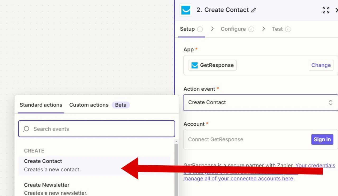Click the pencil icon to rename the step
338x196 pixels.
pyautogui.click(x=254, y=10)
